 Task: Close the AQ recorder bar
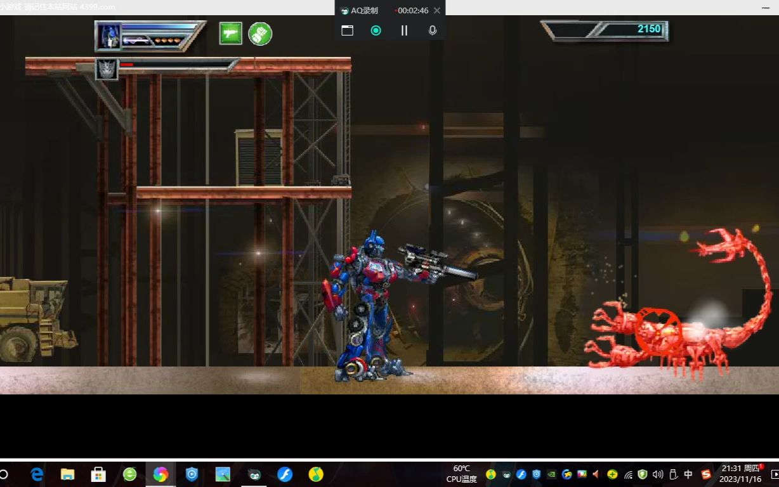point(436,10)
